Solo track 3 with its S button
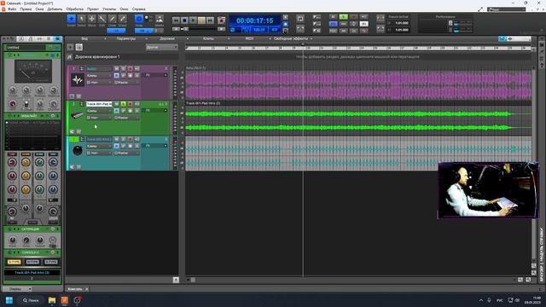Image resolution: width=546 pixels, height=307 pixels. point(123,139)
